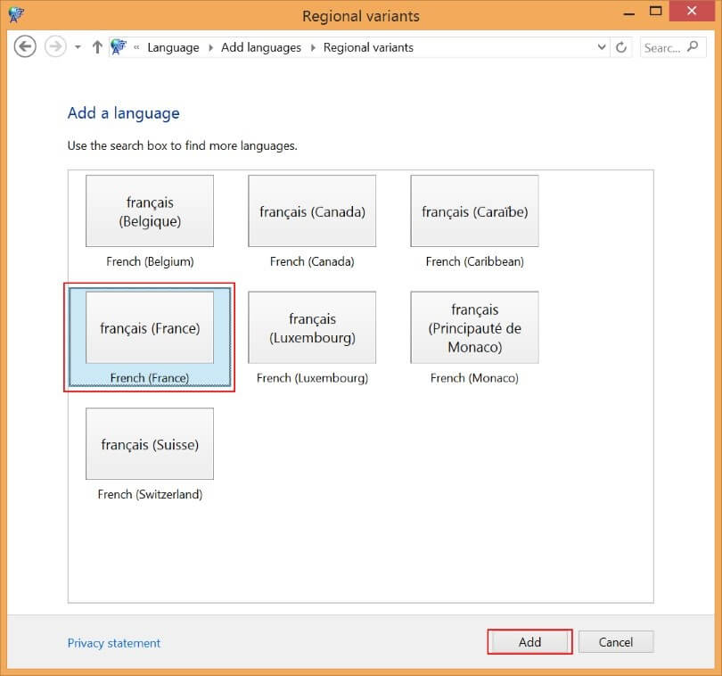Open the recent locations dropdown arrow
Screen dimensions: 722x676
coord(78,47)
